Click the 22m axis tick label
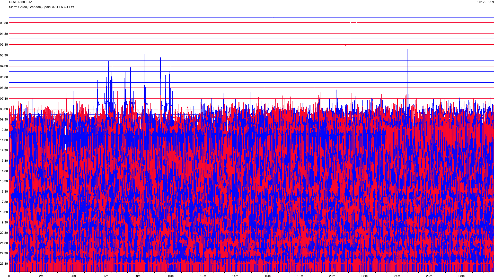 pyautogui.click(x=365, y=276)
